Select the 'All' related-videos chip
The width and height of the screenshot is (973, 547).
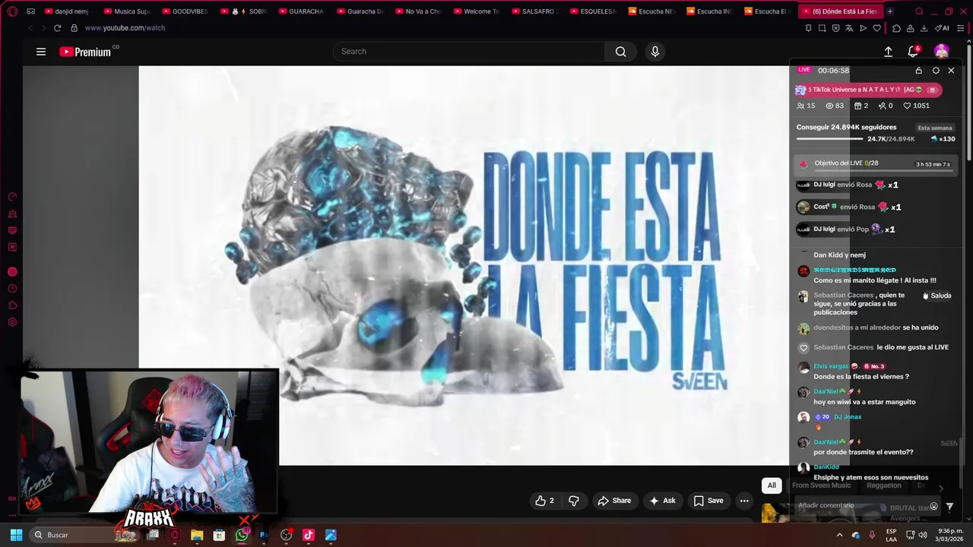coord(772,485)
